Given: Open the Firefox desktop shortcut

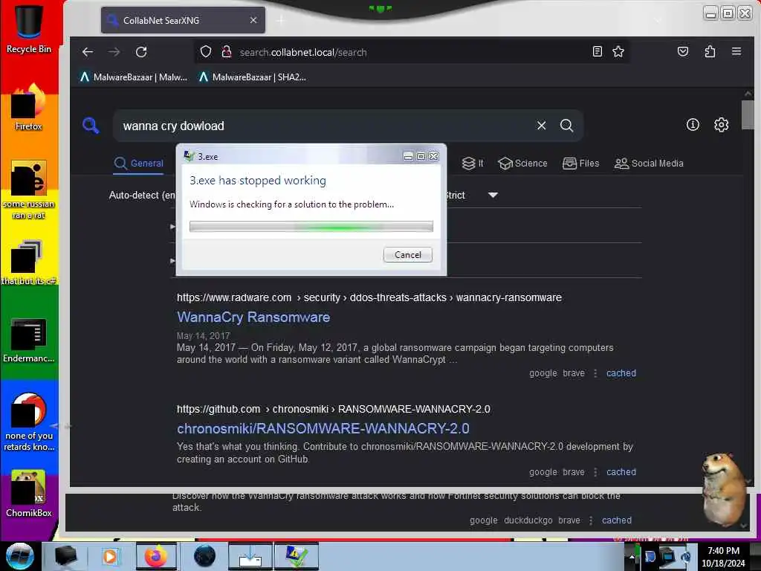Looking at the screenshot, I should [29, 108].
